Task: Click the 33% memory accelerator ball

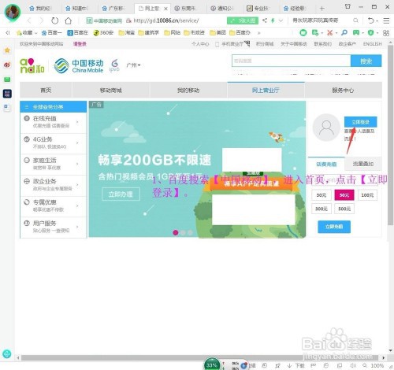Action: pos(212,364)
